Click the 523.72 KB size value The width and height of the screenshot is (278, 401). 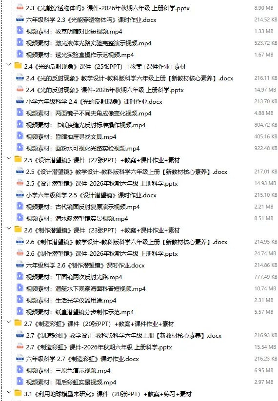click(266, 43)
